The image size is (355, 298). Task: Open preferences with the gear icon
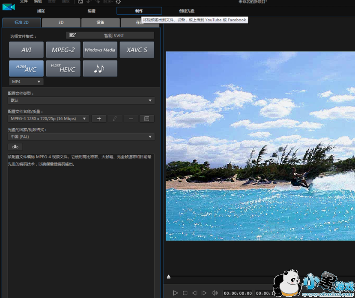118,2
